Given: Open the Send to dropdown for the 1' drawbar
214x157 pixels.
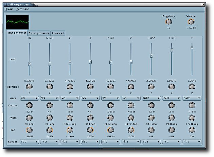Looking at the screenshot, I should [192, 142].
